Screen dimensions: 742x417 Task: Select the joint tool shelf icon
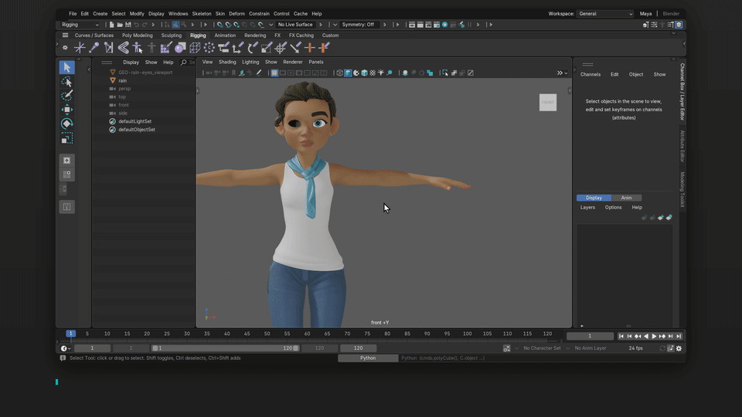coord(94,47)
